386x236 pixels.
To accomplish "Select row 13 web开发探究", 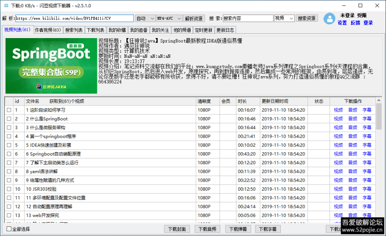I will (190, 215).
